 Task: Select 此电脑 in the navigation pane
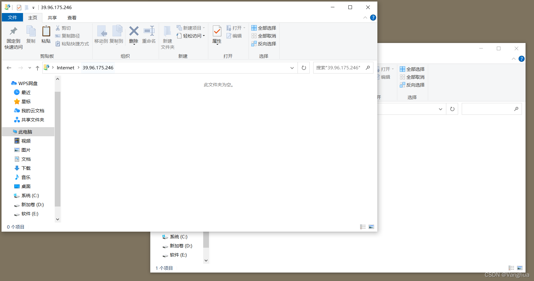(x=28, y=132)
